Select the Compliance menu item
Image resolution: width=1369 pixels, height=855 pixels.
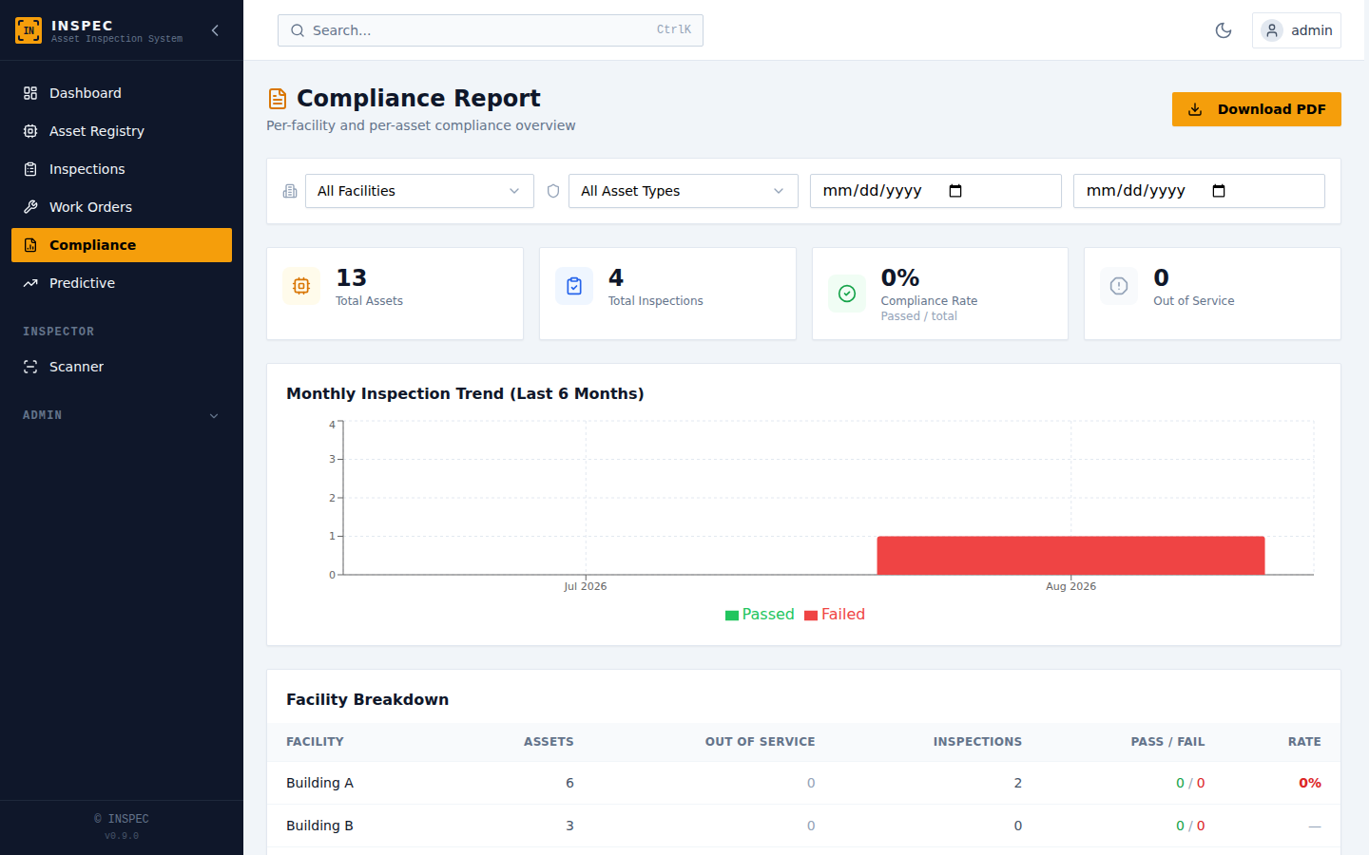tap(122, 245)
